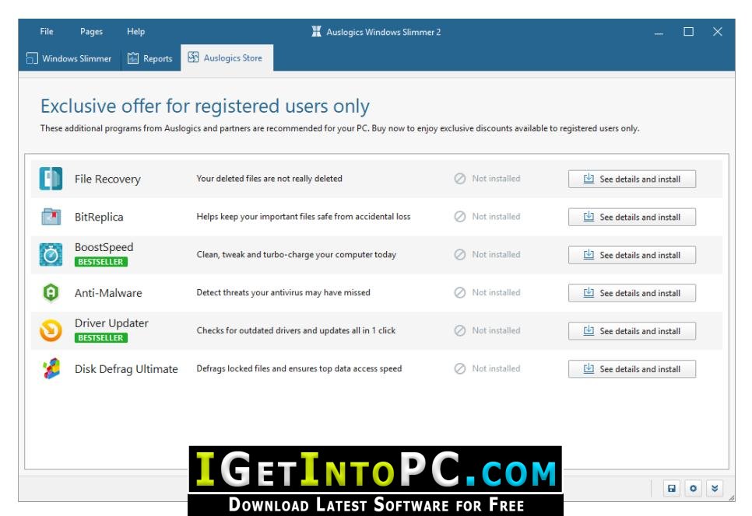Click the BoostSpeed product name
Screen dimensions: 752x516
104,247
